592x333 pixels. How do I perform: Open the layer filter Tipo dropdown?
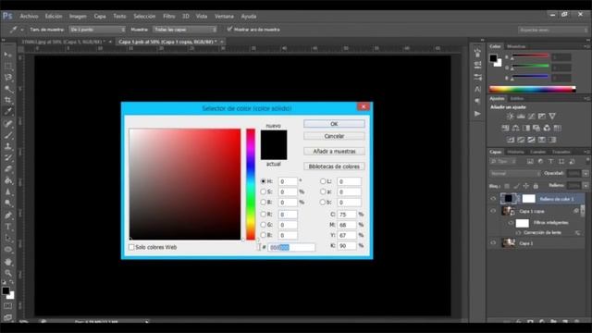503,162
